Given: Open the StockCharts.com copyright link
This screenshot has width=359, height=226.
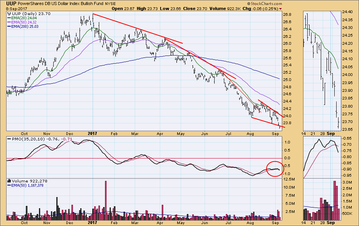Looking at the screenshot, I should [265, 3].
